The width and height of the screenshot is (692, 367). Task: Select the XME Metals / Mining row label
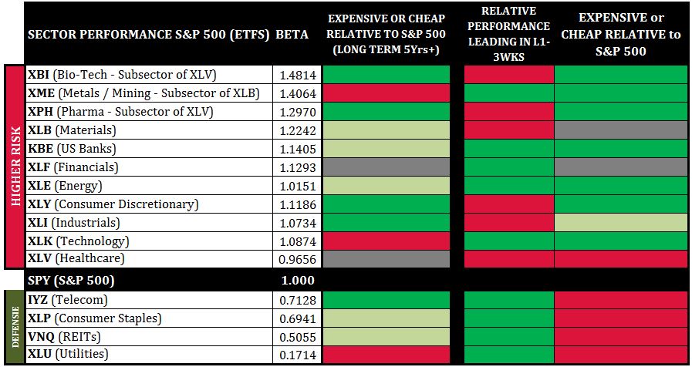[x=143, y=93]
